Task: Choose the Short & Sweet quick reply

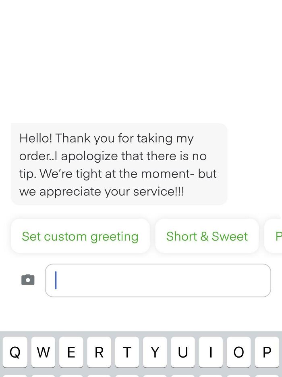Action: click(x=207, y=236)
